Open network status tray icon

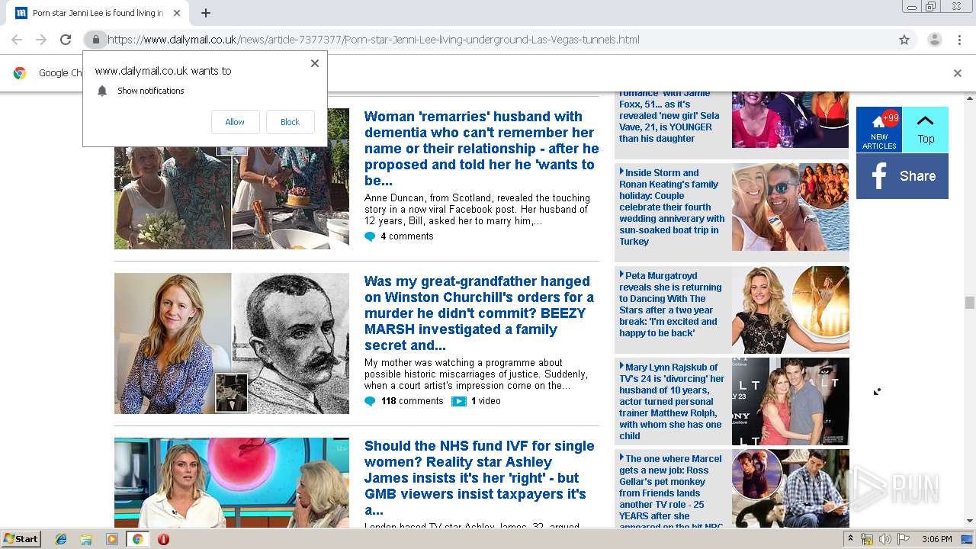pyautogui.click(x=867, y=539)
